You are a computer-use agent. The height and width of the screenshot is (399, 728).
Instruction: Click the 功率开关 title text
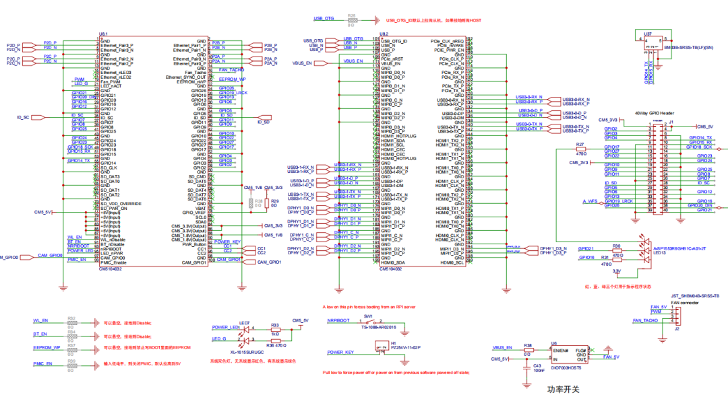(x=563, y=390)
